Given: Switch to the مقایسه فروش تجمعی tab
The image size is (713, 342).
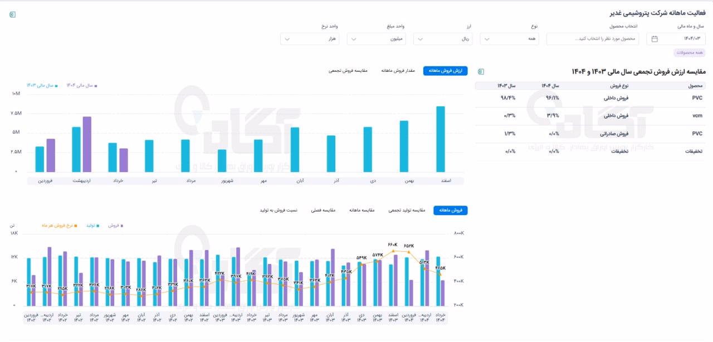Looking at the screenshot, I should coord(348,71).
